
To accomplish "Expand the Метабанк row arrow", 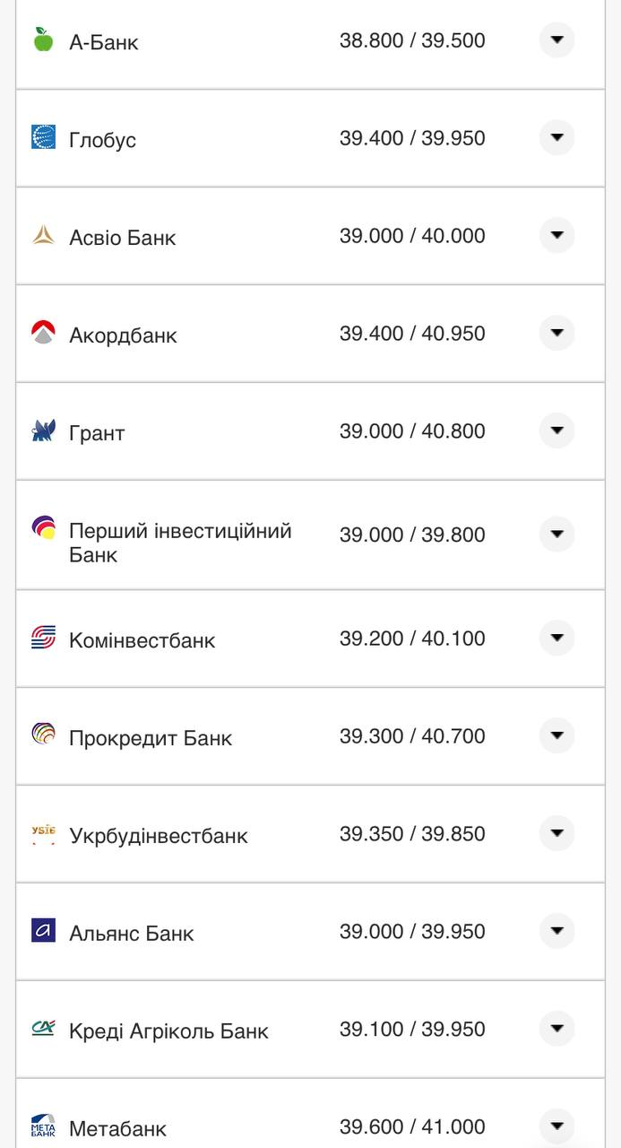I will 556,1126.
